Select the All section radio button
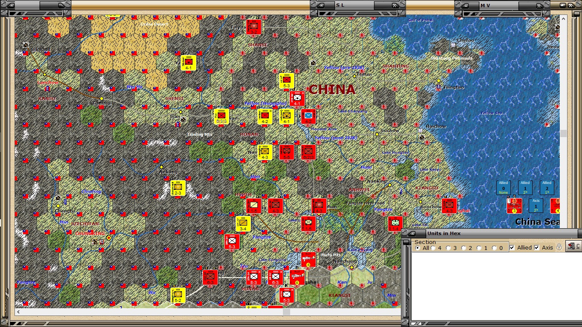Screen dimensions: 582x327 pyautogui.click(x=418, y=248)
